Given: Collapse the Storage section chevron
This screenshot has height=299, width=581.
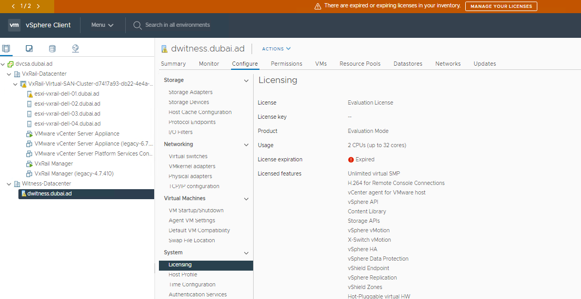Looking at the screenshot, I should coord(246,81).
